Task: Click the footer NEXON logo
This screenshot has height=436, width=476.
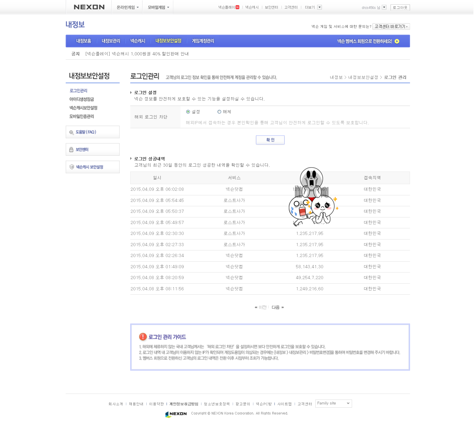Action: pyautogui.click(x=176, y=414)
